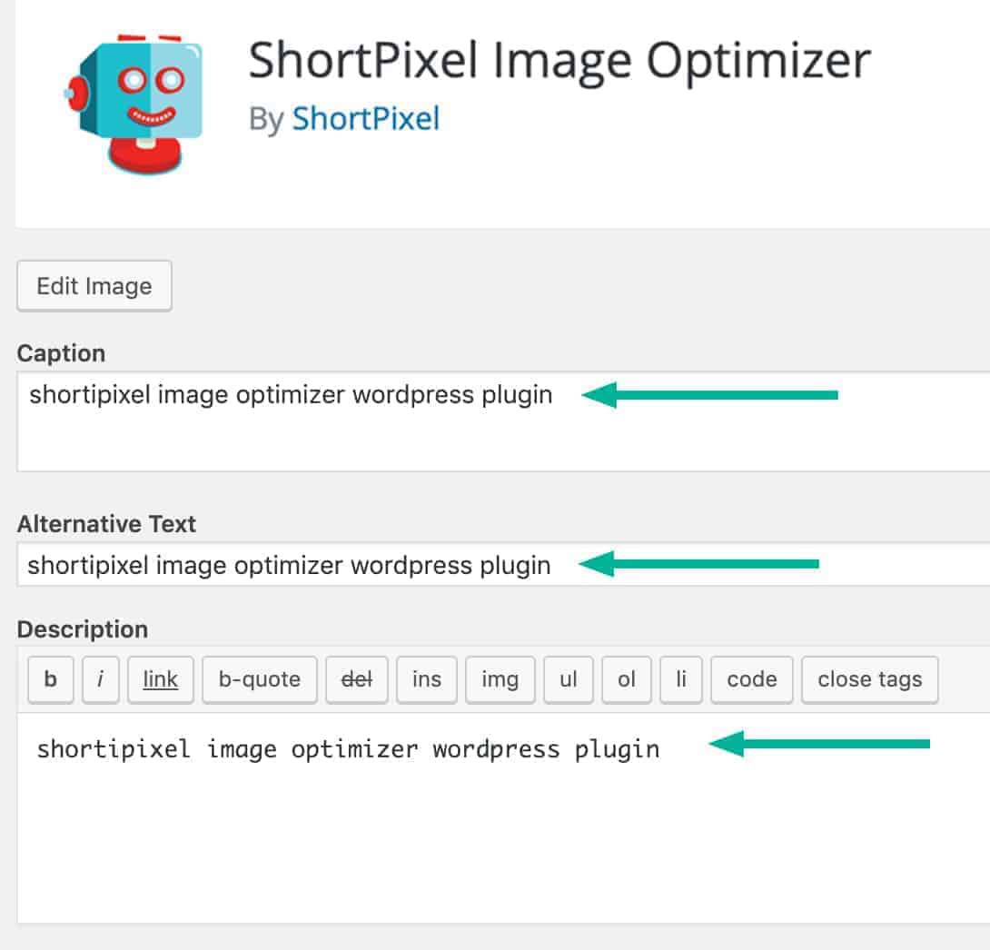Click the ShortPixel Image Optimizer title
The height and width of the screenshot is (950, 990).
(x=559, y=61)
